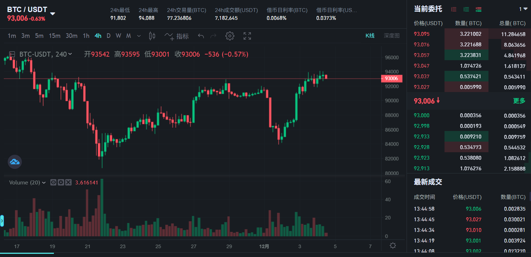Expand the BTC / USDT pair selector

pos(52,14)
